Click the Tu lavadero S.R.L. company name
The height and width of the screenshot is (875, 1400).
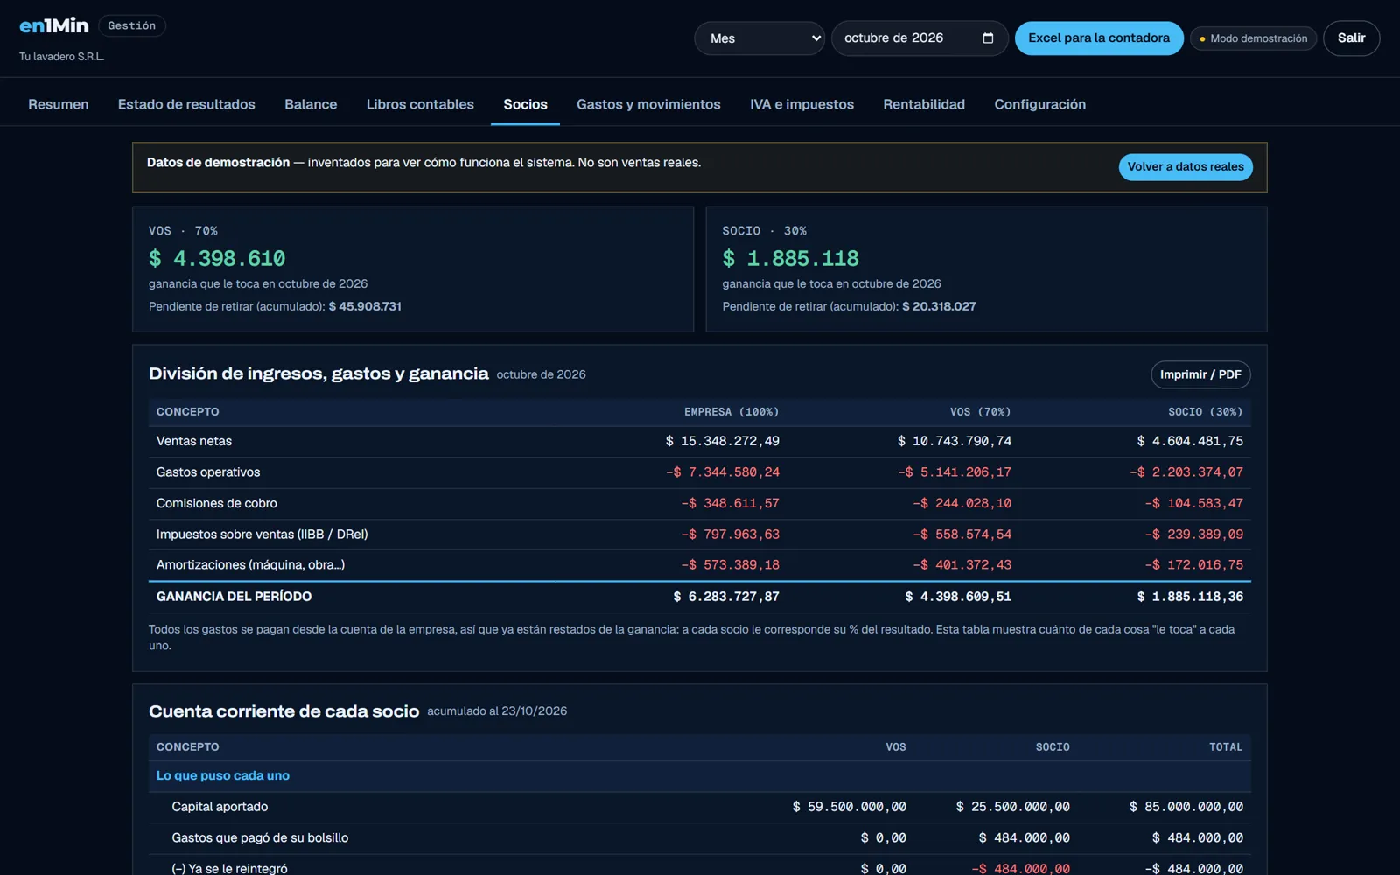point(62,57)
